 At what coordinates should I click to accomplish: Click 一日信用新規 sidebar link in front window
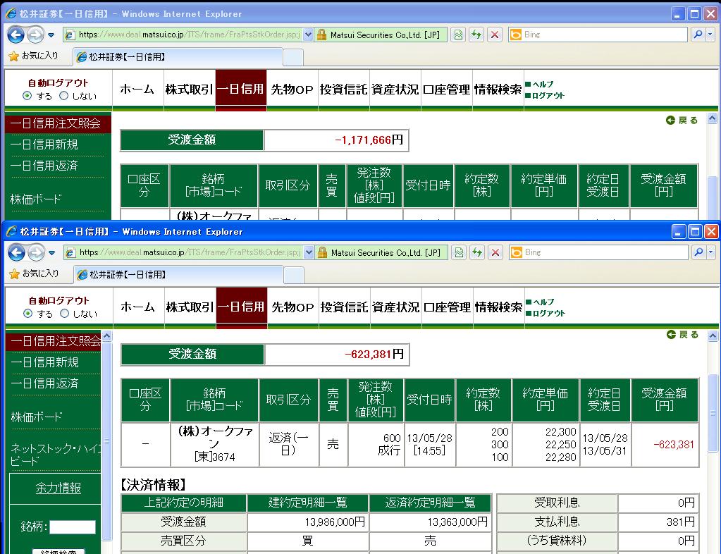pos(44,362)
